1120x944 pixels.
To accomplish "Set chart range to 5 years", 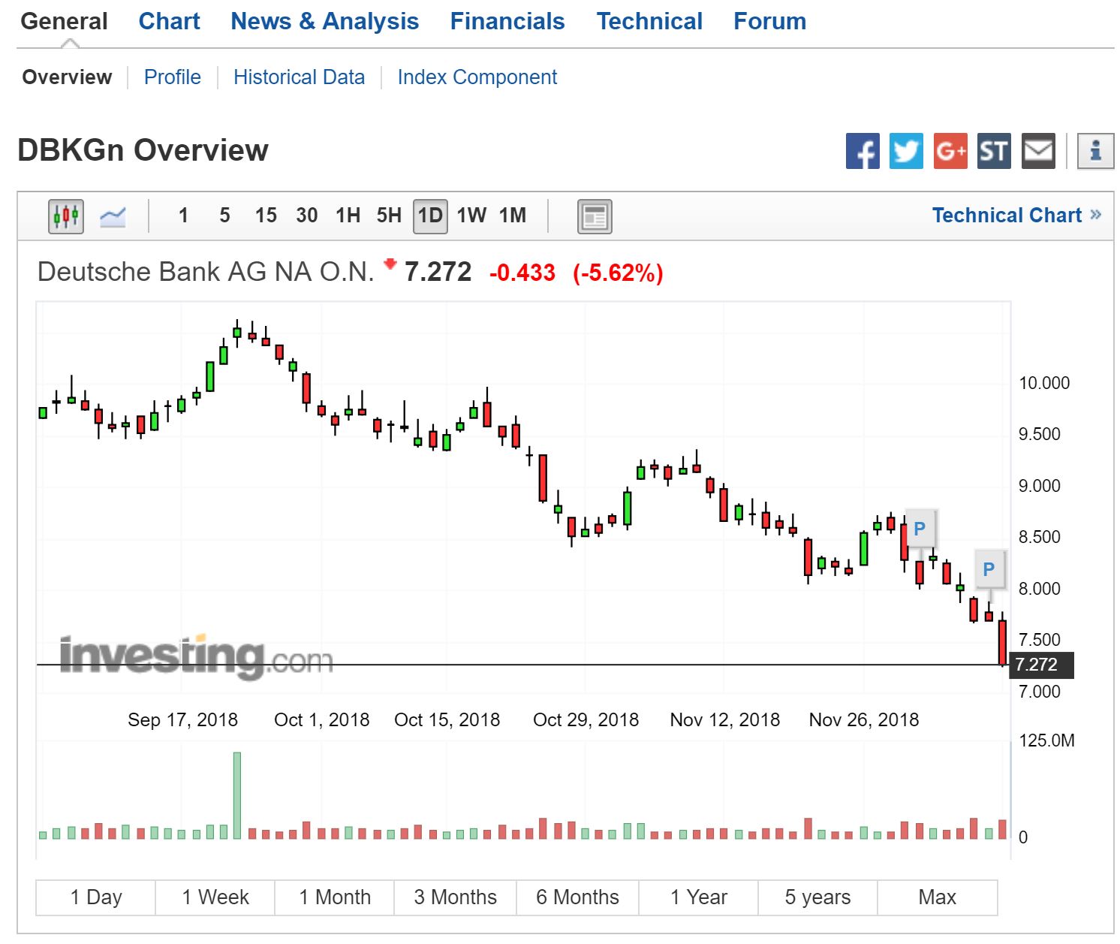I will [x=818, y=897].
